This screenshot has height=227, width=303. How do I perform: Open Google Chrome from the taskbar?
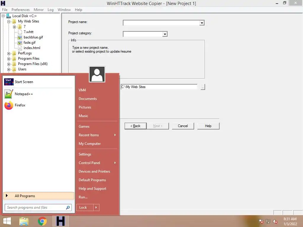42,221
